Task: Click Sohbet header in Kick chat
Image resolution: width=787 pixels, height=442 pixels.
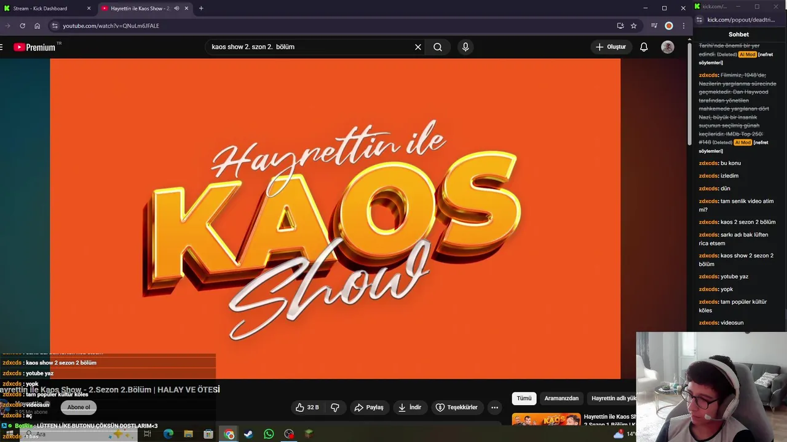Action: point(738,34)
